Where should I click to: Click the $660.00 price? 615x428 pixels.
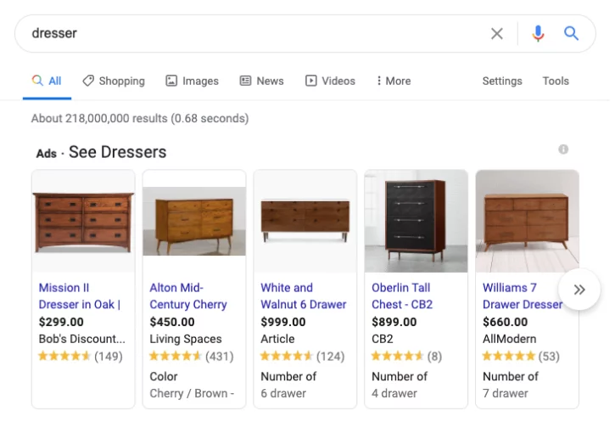tap(506, 322)
